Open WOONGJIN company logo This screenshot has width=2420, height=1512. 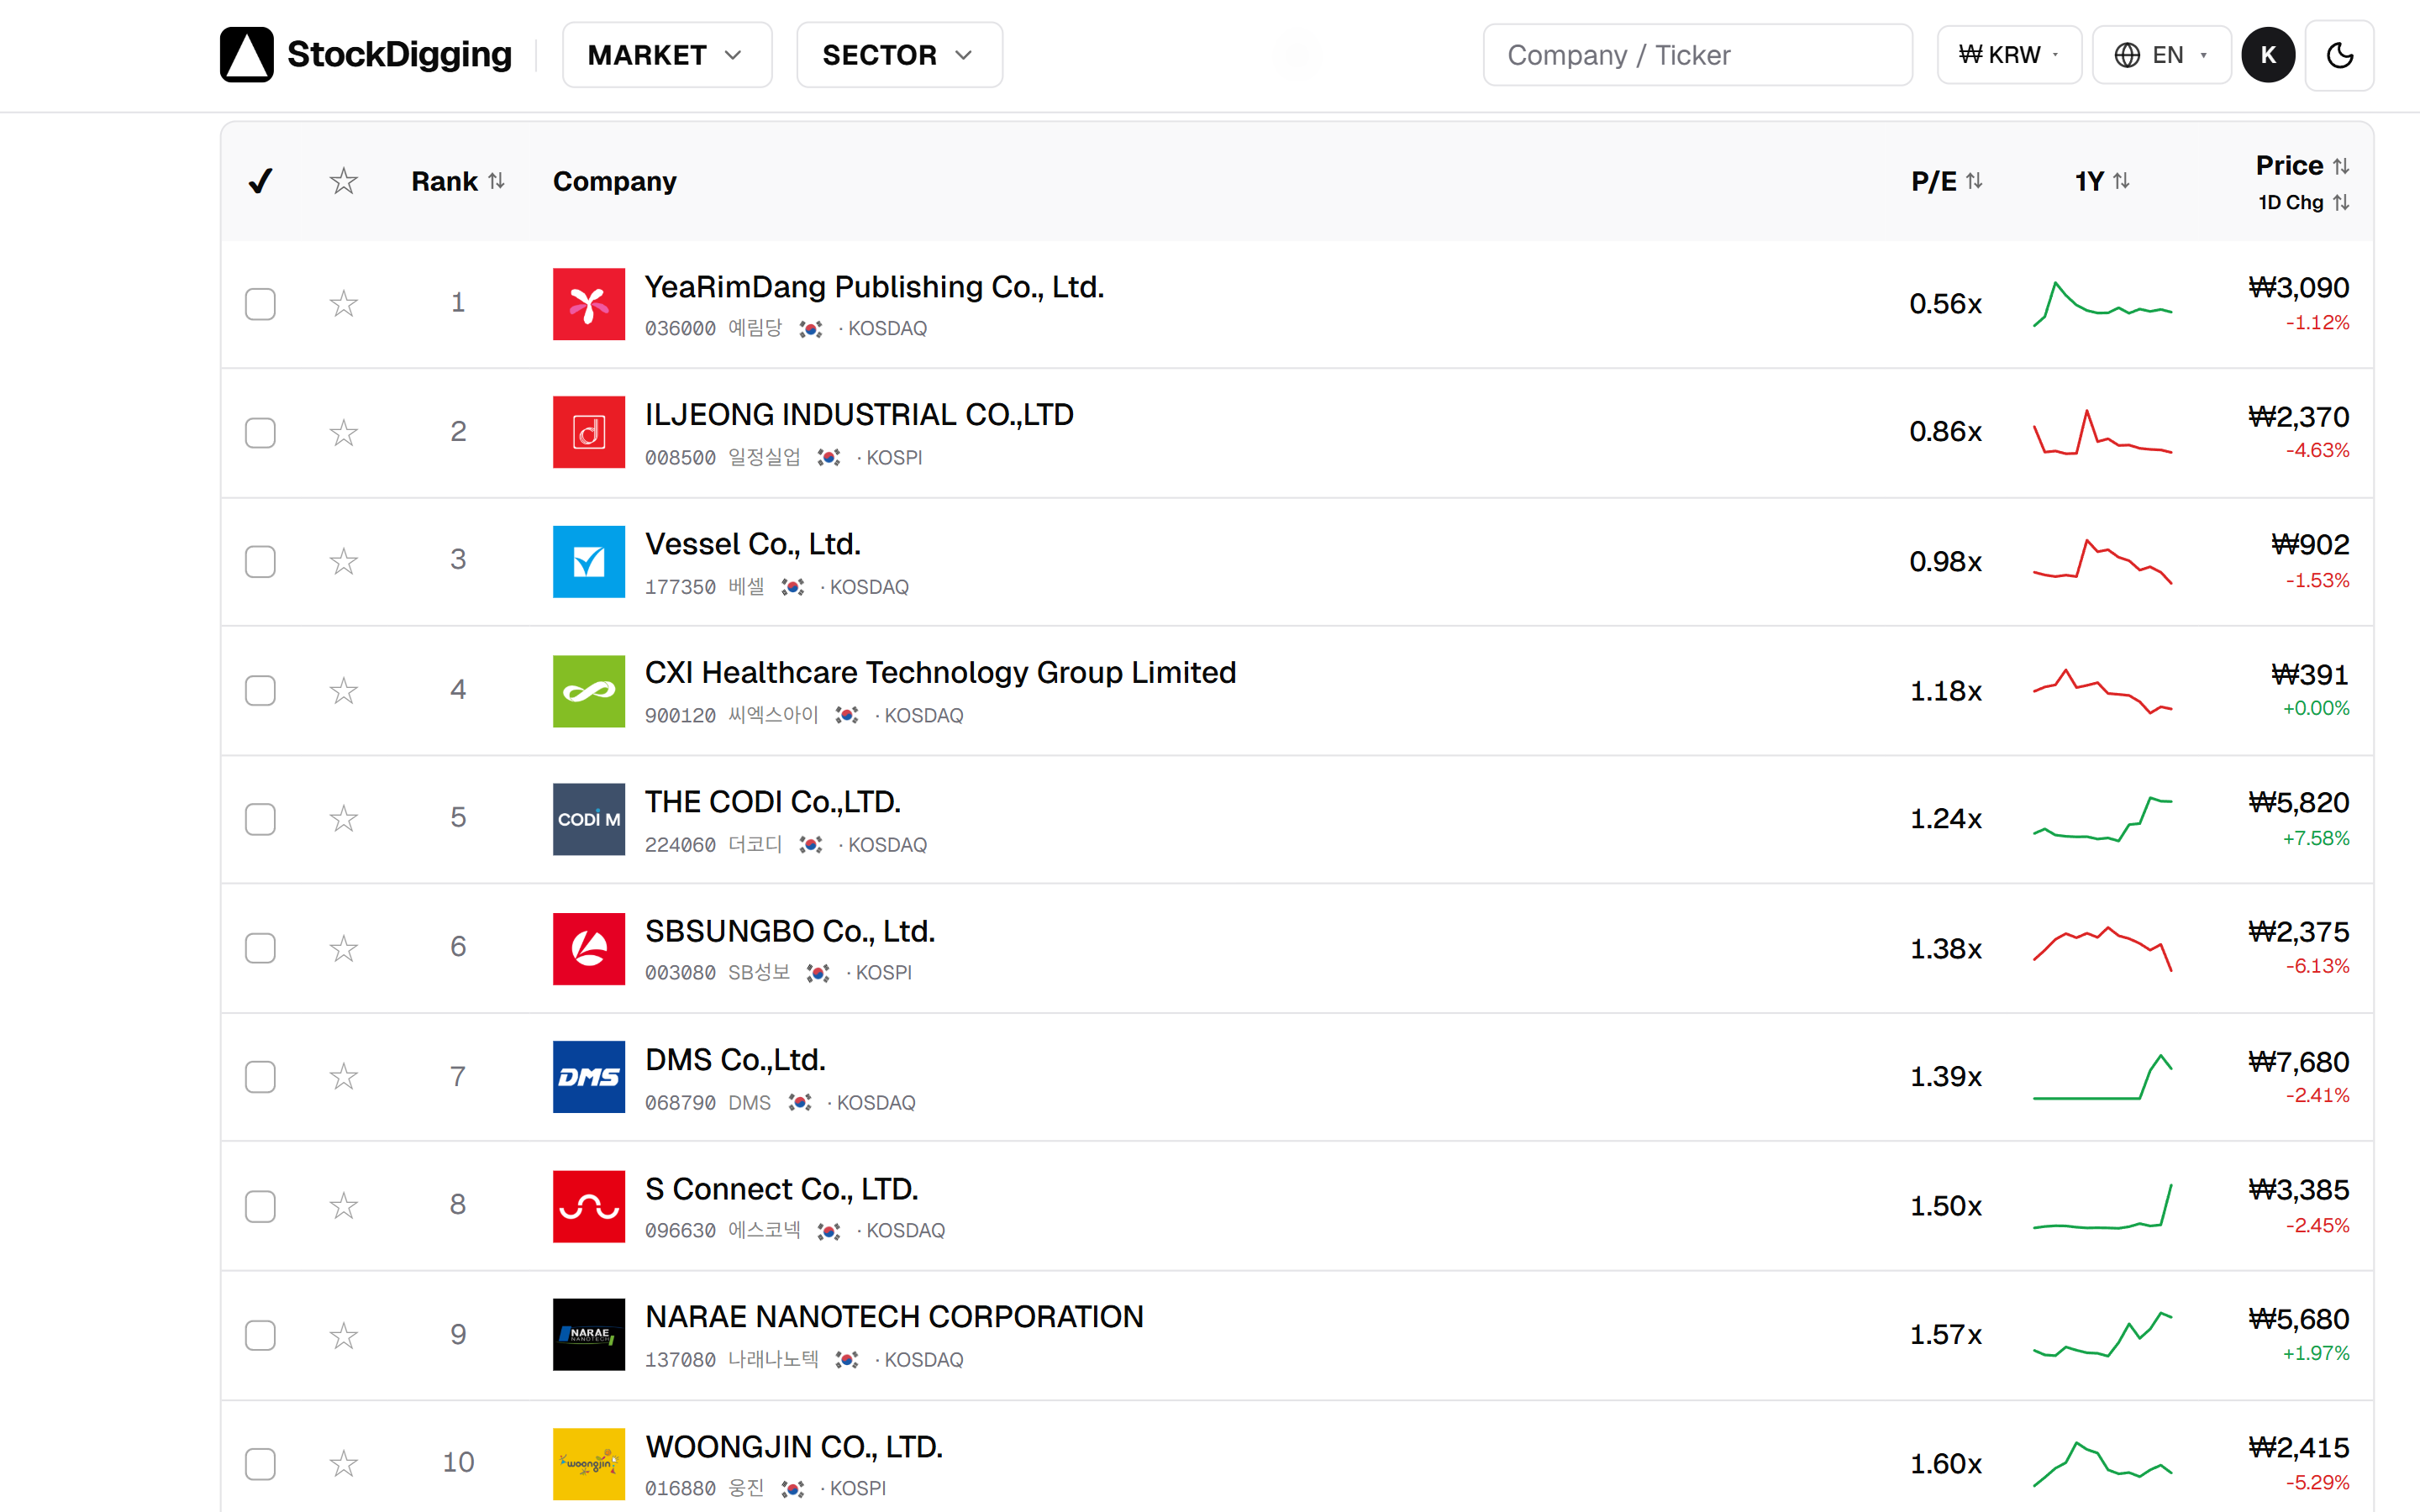[589, 1463]
